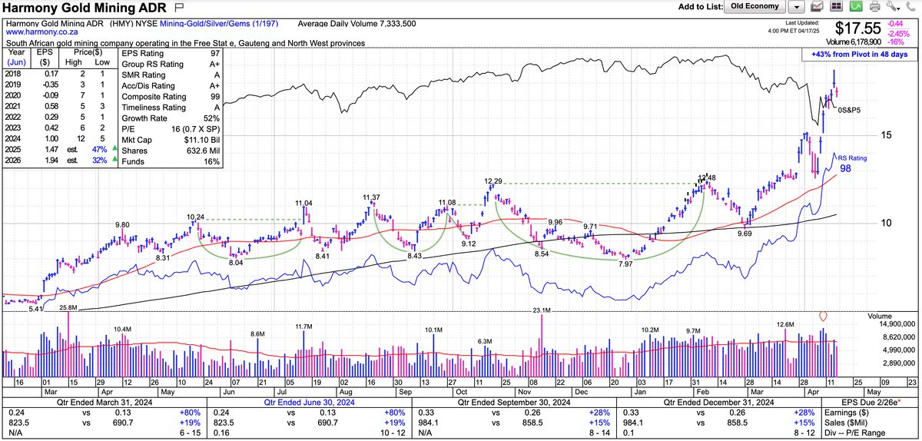Open the wrench settings tool
Screen dimensions: 922x441
[x=894, y=7]
